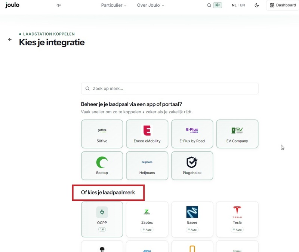Click the orange outlined brand card
Viewport: 299px width, 252px height.
[192, 246]
